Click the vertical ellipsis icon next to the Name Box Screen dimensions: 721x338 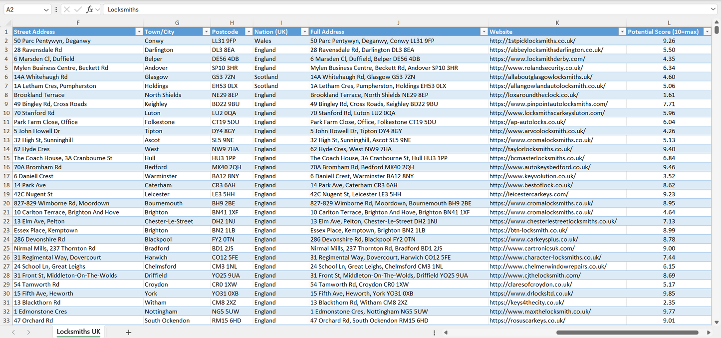tap(56, 9)
